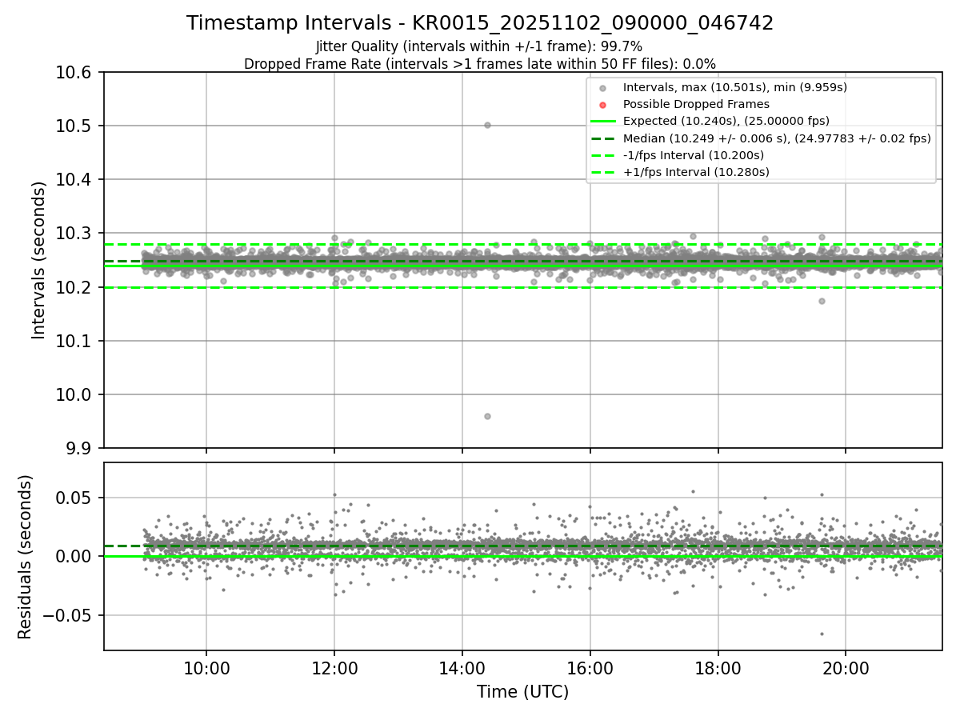Image resolution: width=960 pixels, height=720 pixels.
Task: Select the Dropped Frame Rate 0.0% subtitle line
Action: tap(480, 63)
